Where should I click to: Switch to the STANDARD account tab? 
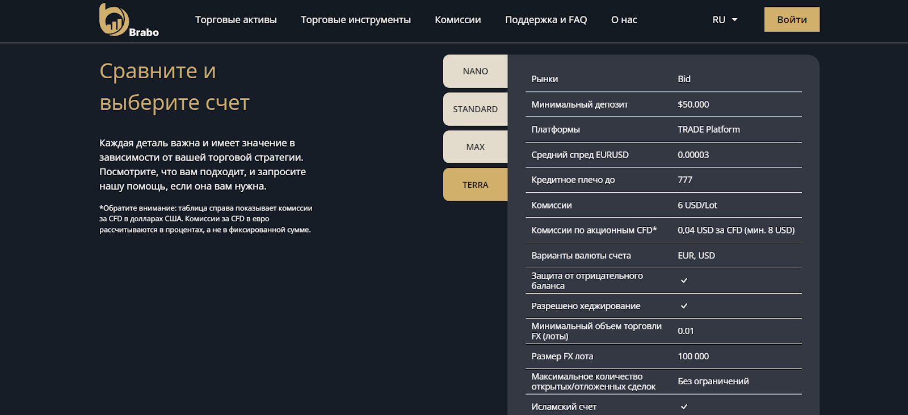pos(476,109)
